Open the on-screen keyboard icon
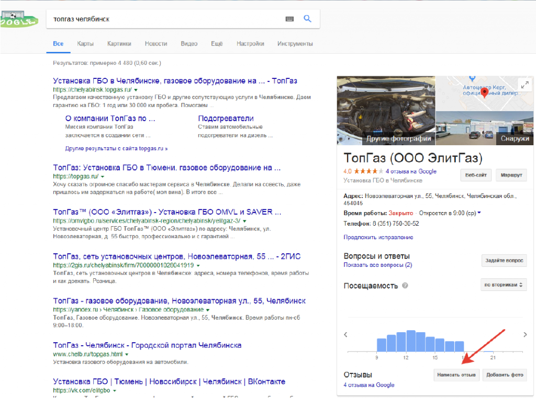Screen dimensions: 536x398 pyautogui.click(x=289, y=19)
